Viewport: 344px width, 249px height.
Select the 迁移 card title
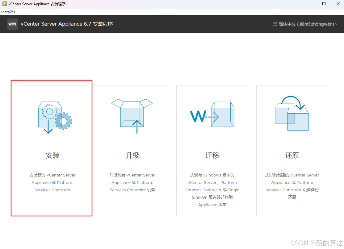click(212, 156)
